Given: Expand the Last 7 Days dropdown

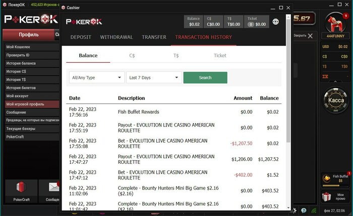Looking at the screenshot, I should [154, 78].
